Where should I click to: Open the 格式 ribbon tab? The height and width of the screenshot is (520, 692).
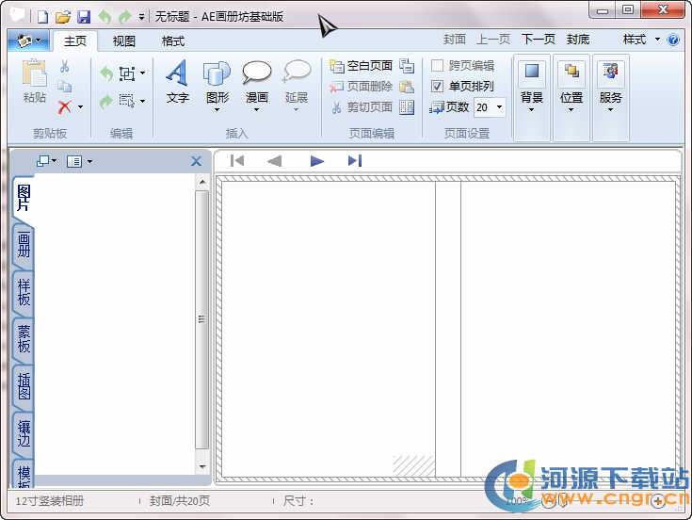173,41
